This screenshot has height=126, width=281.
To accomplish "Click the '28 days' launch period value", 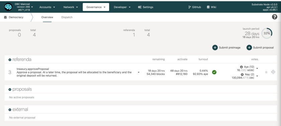I will click(252, 34).
